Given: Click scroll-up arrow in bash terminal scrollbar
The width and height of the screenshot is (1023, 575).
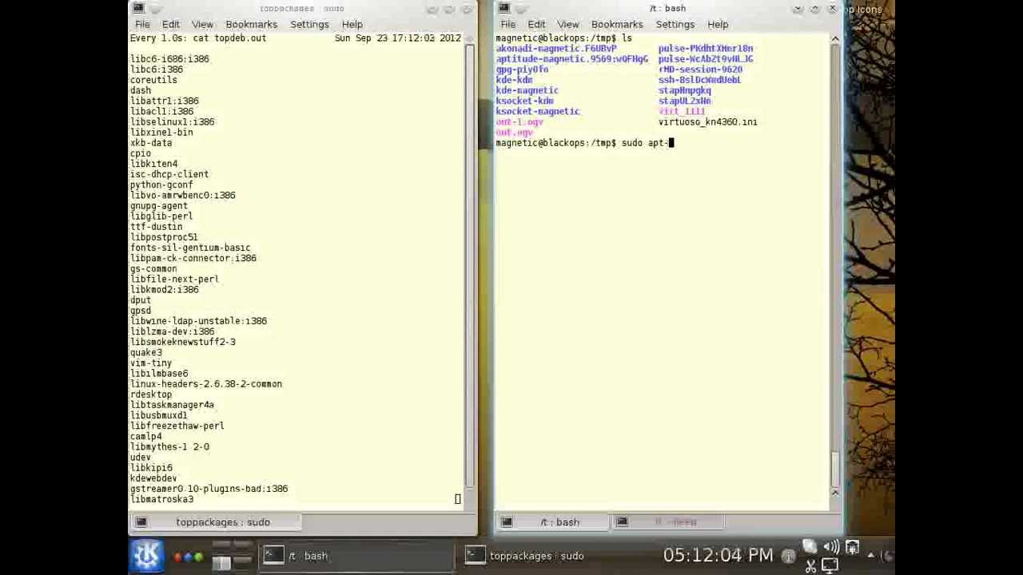Looking at the screenshot, I should [x=835, y=38].
